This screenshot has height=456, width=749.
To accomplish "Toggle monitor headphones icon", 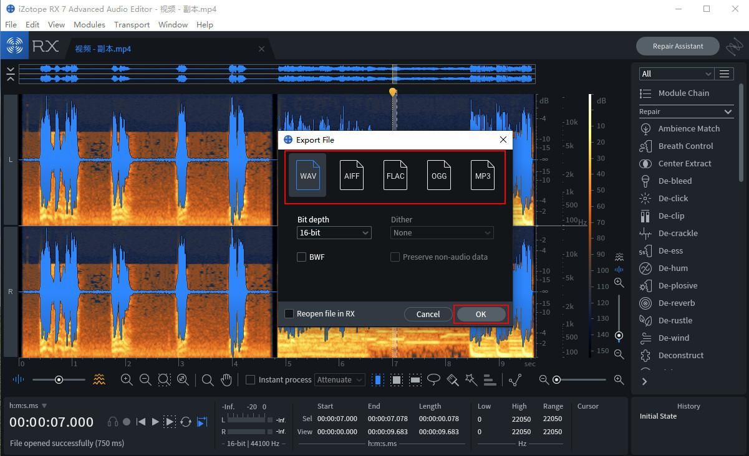I will click(x=113, y=422).
